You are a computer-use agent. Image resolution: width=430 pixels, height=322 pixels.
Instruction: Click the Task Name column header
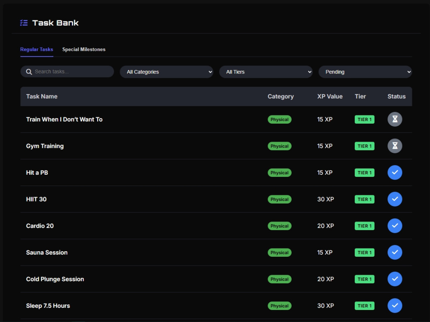(x=42, y=96)
